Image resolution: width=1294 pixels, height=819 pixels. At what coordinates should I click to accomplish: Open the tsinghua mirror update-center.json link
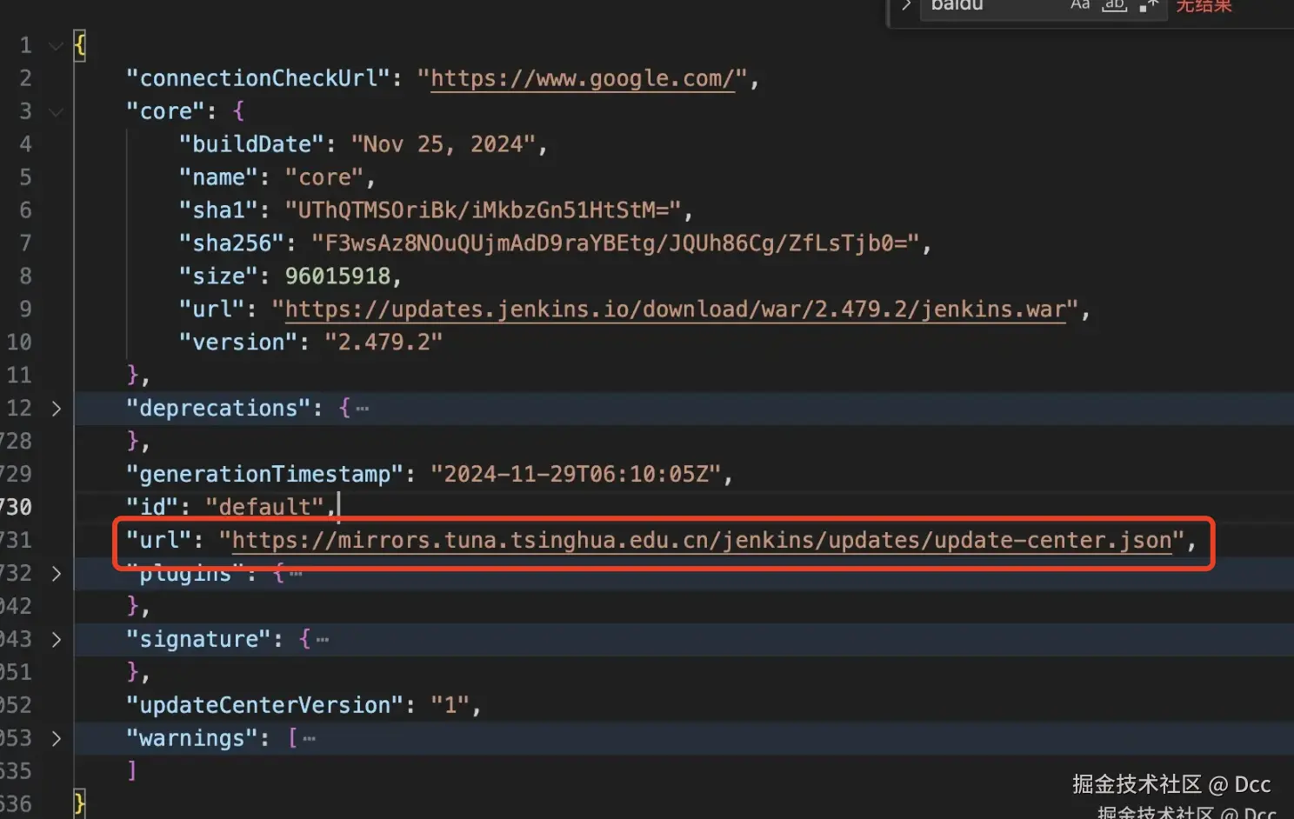pyautogui.click(x=702, y=541)
